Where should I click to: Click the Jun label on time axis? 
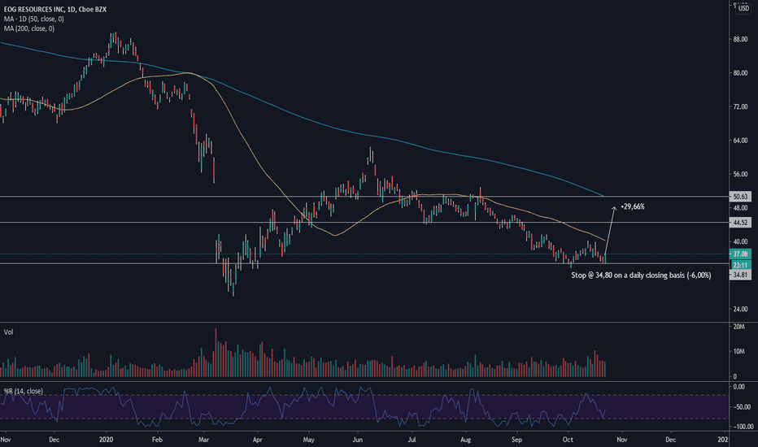[358, 440]
